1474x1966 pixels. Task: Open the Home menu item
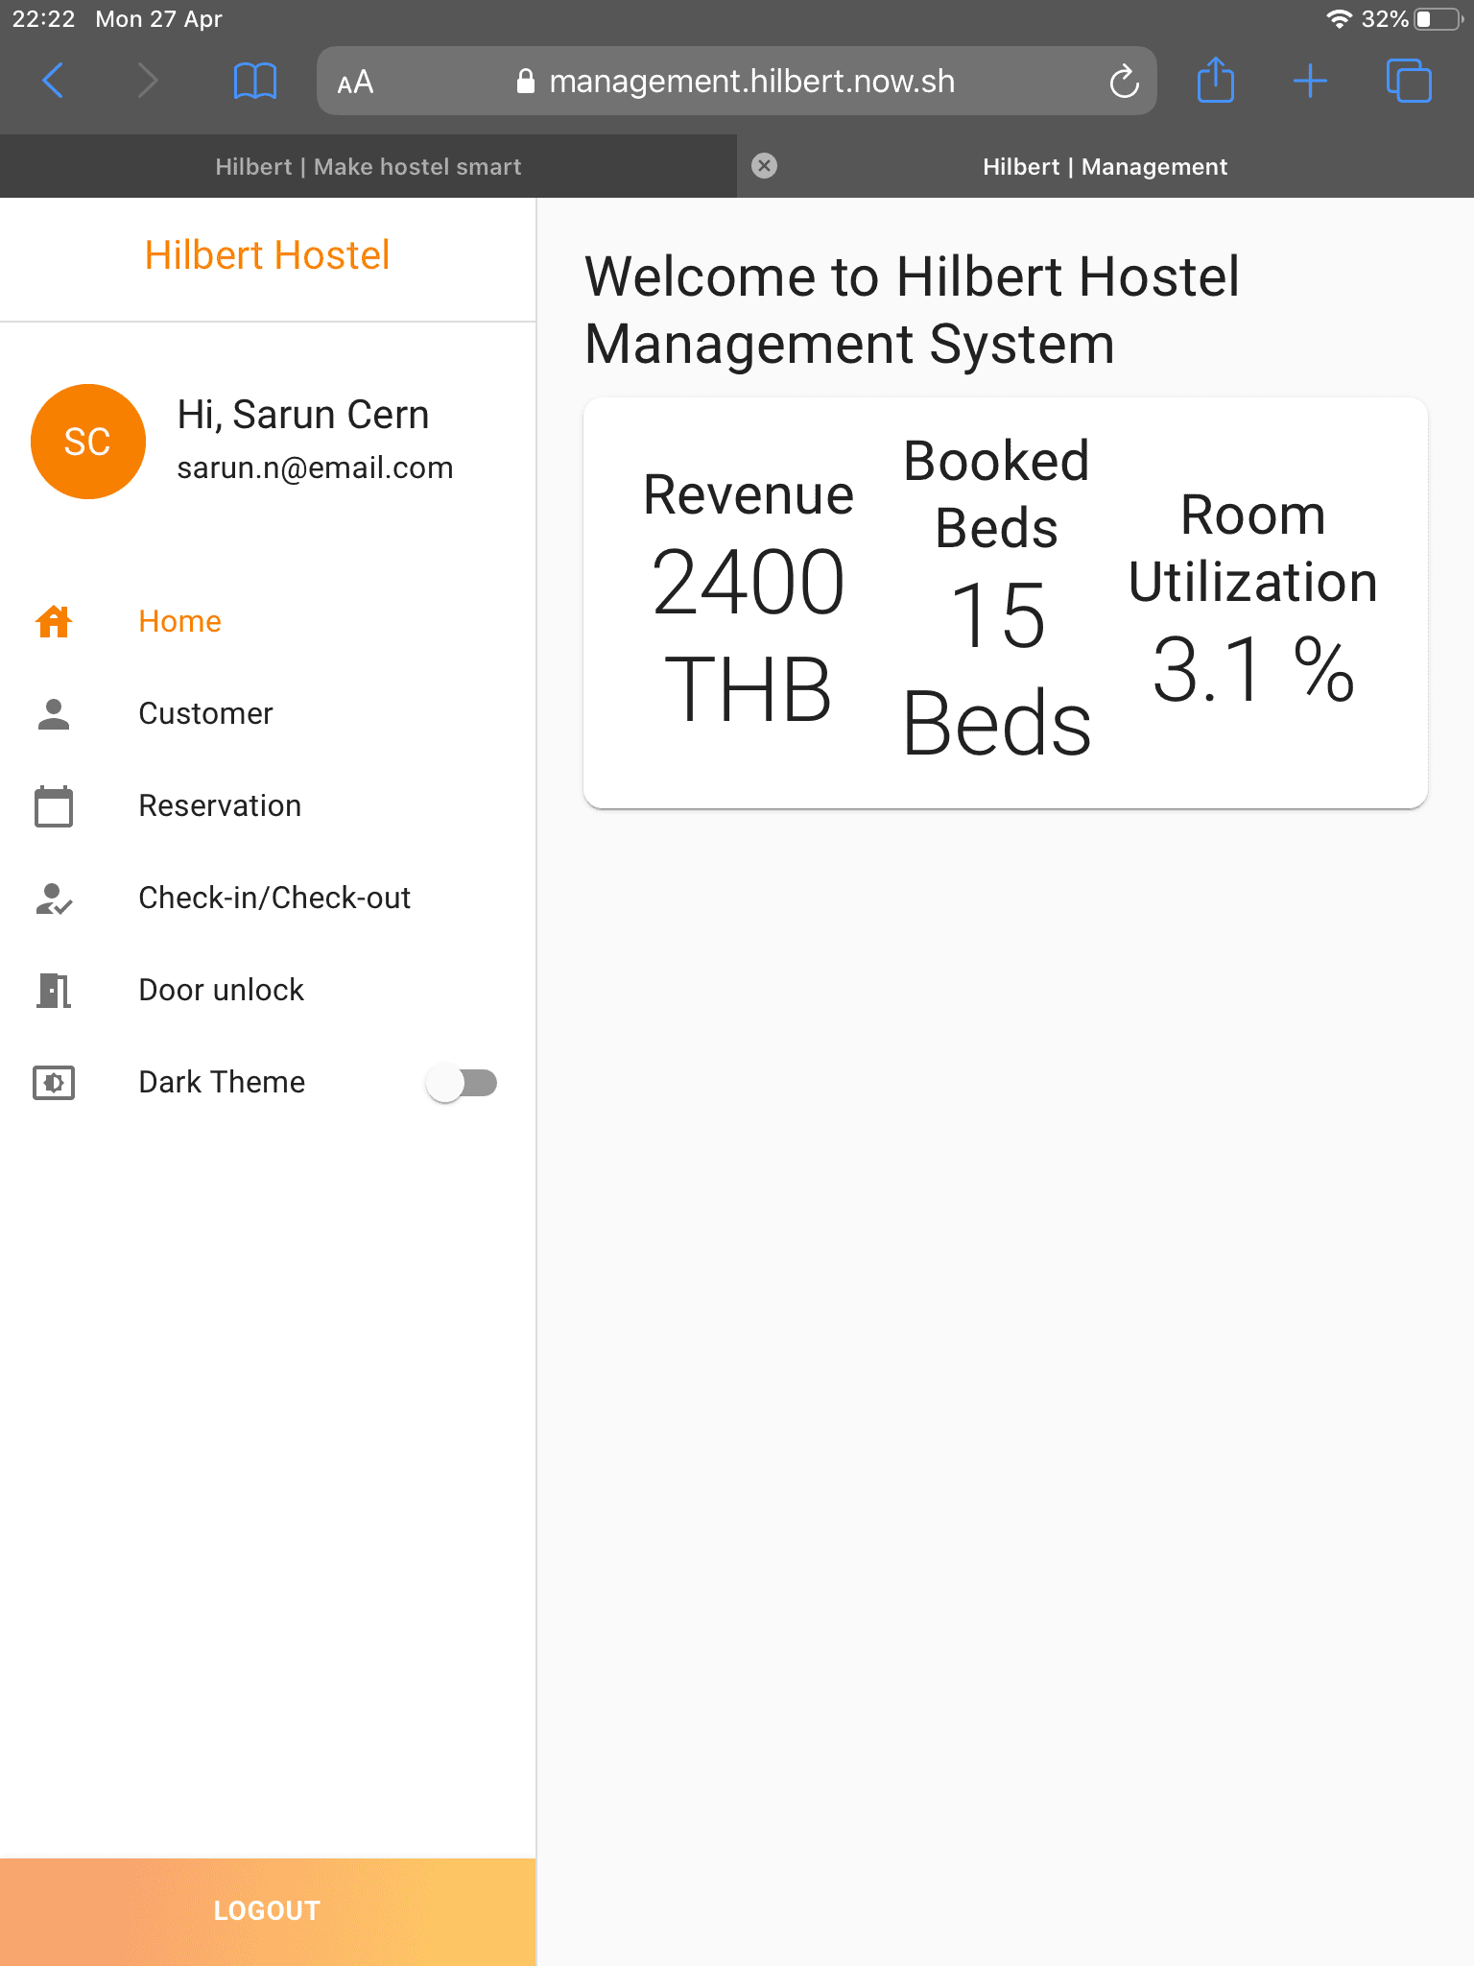tap(268, 621)
